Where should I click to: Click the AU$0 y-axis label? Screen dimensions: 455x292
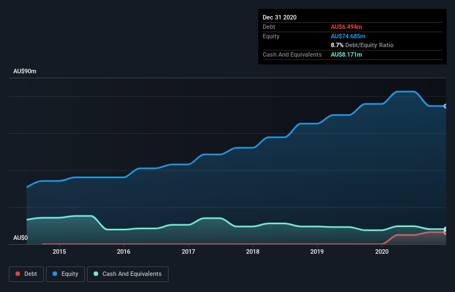point(21,238)
